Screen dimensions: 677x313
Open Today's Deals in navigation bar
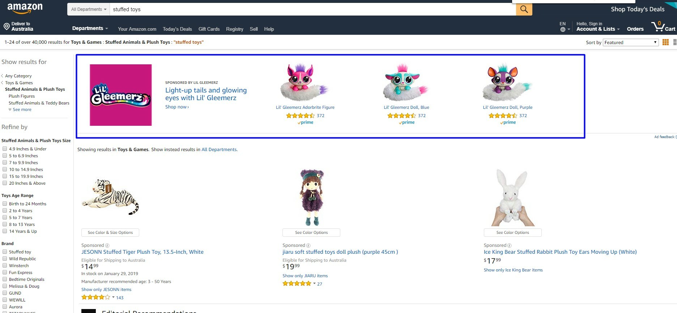point(177,29)
